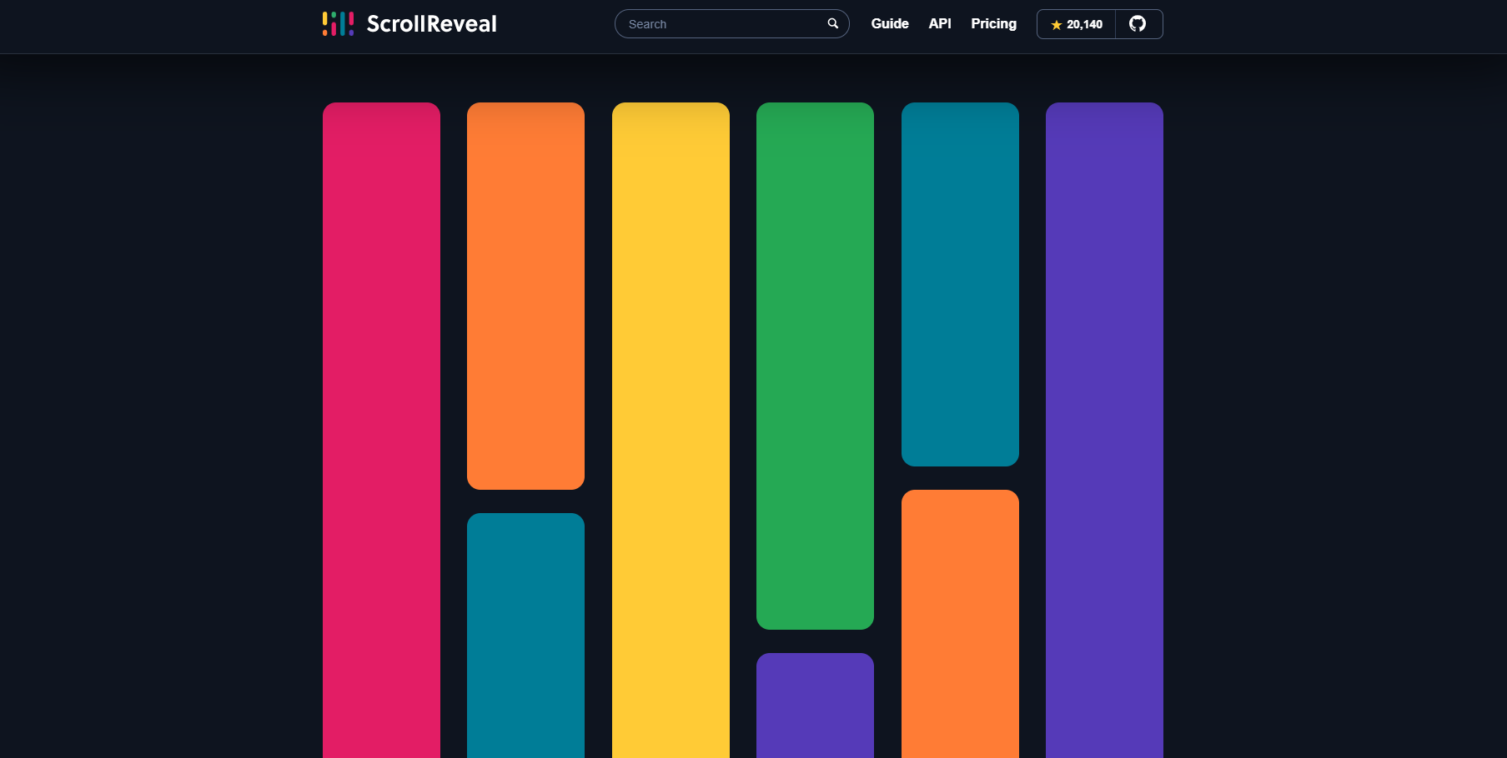The width and height of the screenshot is (1507, 758).
Task: Click the ScrollReveal colorful bars logo icon
Action: [x=338, y=23]
